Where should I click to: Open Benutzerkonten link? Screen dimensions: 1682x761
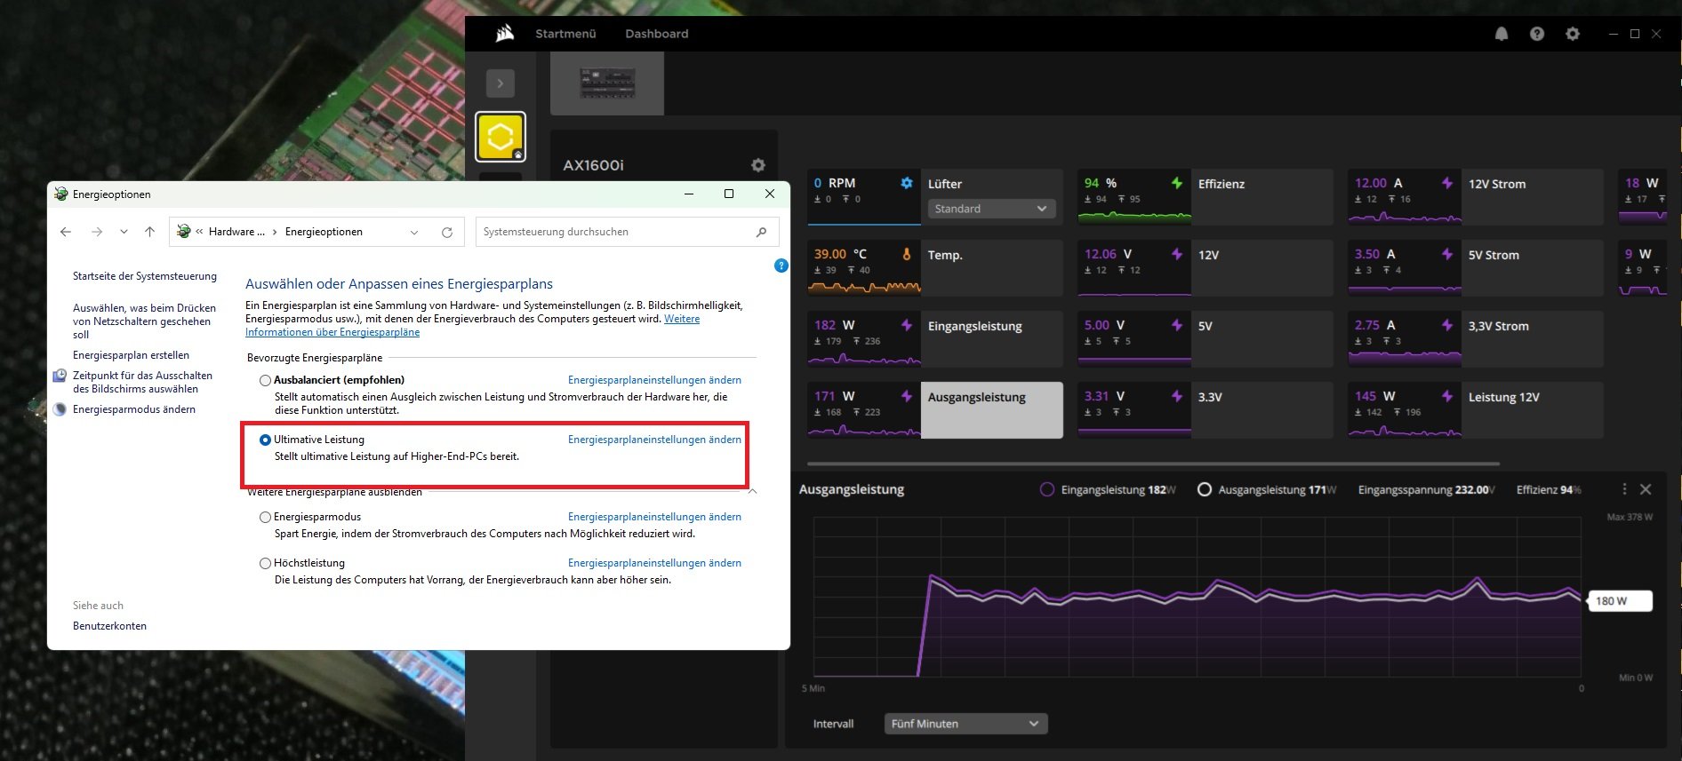tap(109, 626)
